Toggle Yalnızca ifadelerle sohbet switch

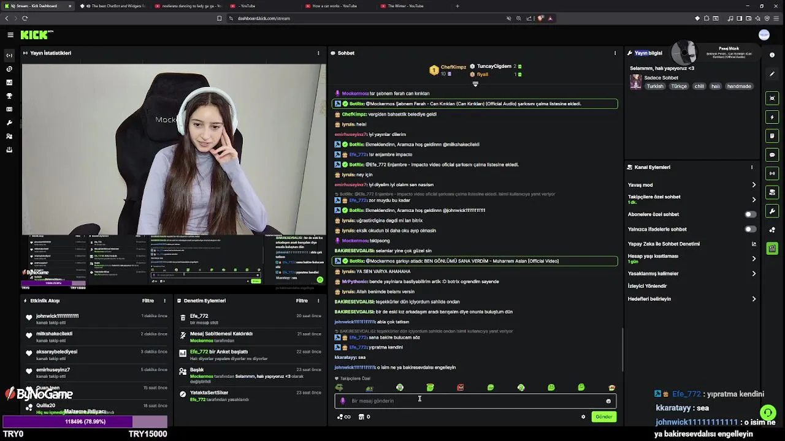(x=750, y=229)
